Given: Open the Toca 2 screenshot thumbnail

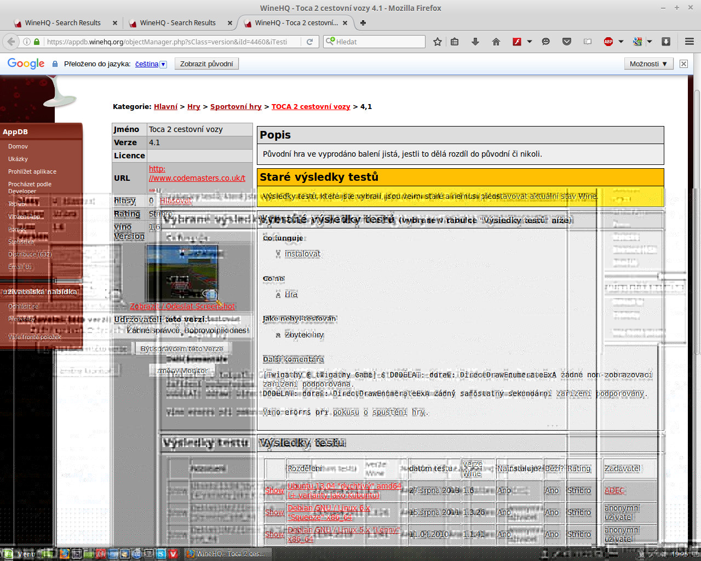Looking at the screenshot, I should pos(182,272).
